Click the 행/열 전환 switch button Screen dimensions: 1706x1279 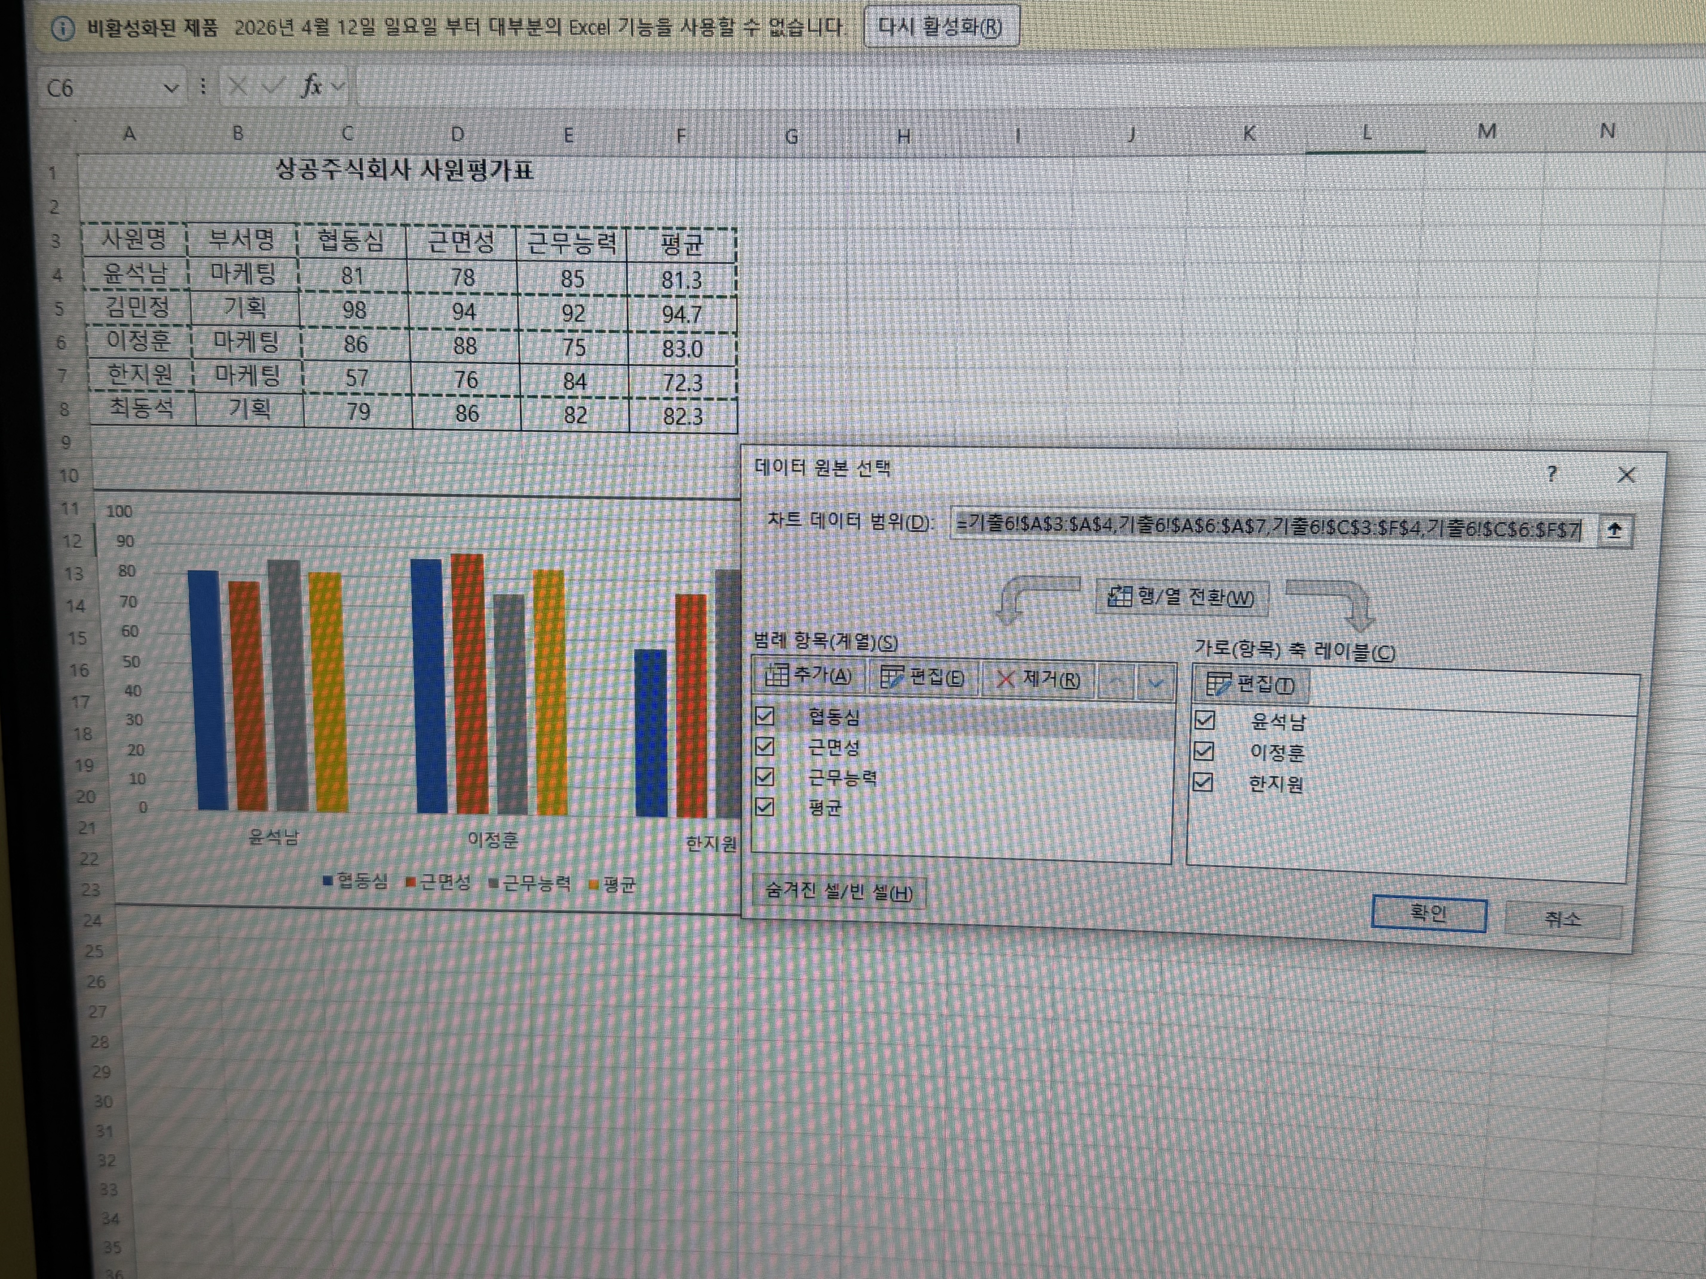click(x=1182, y=597)
